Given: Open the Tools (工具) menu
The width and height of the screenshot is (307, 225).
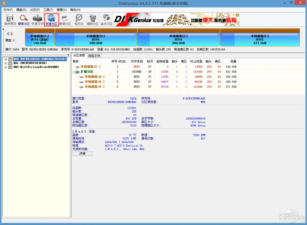Looking at the screenshot, I should coord(48,10).
